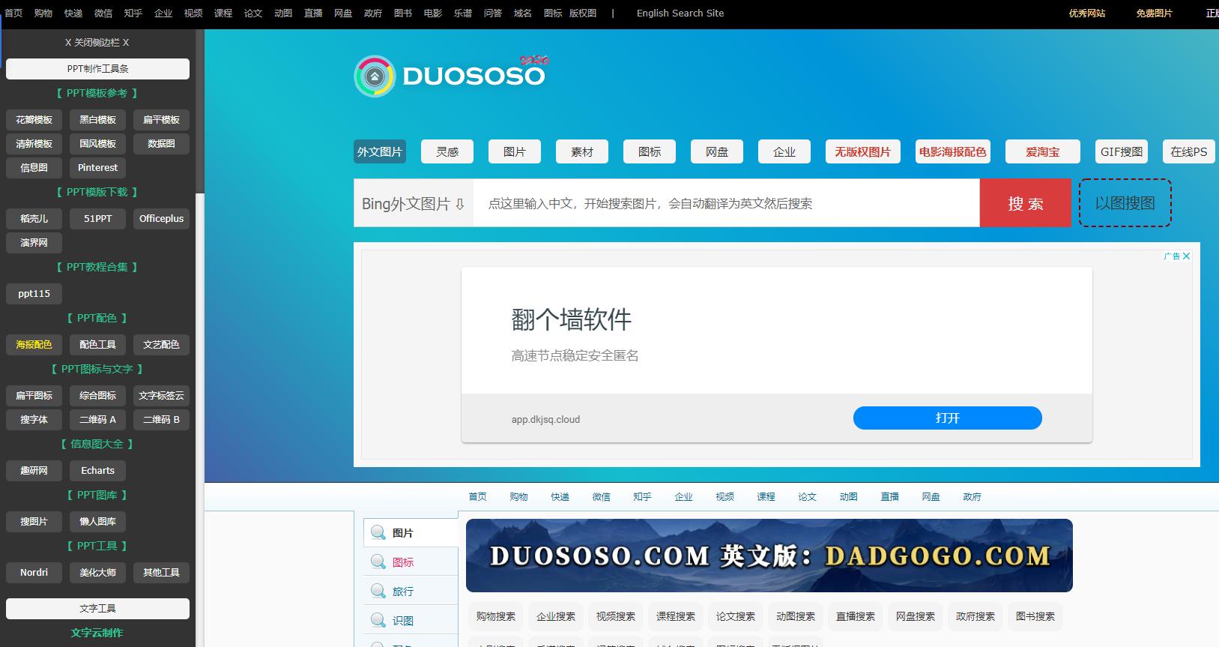Open 演界网 in the sidebar
This screenshot has width=1219, height=647.
(34, 243)
